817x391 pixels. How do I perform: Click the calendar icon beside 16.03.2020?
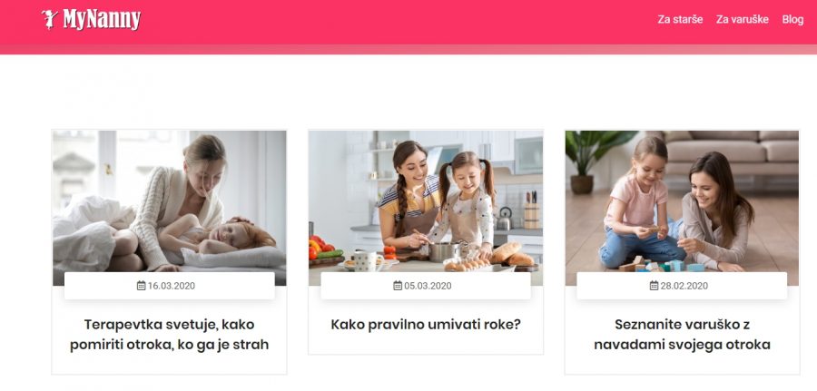(142, 285)
